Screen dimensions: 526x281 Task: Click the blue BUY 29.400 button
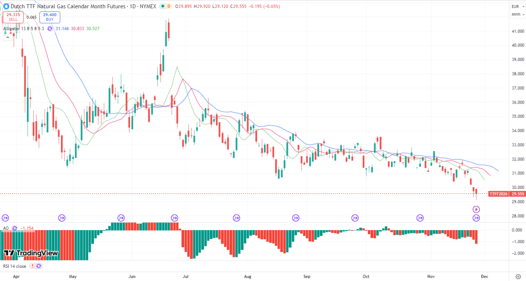(x=49, y=17)
